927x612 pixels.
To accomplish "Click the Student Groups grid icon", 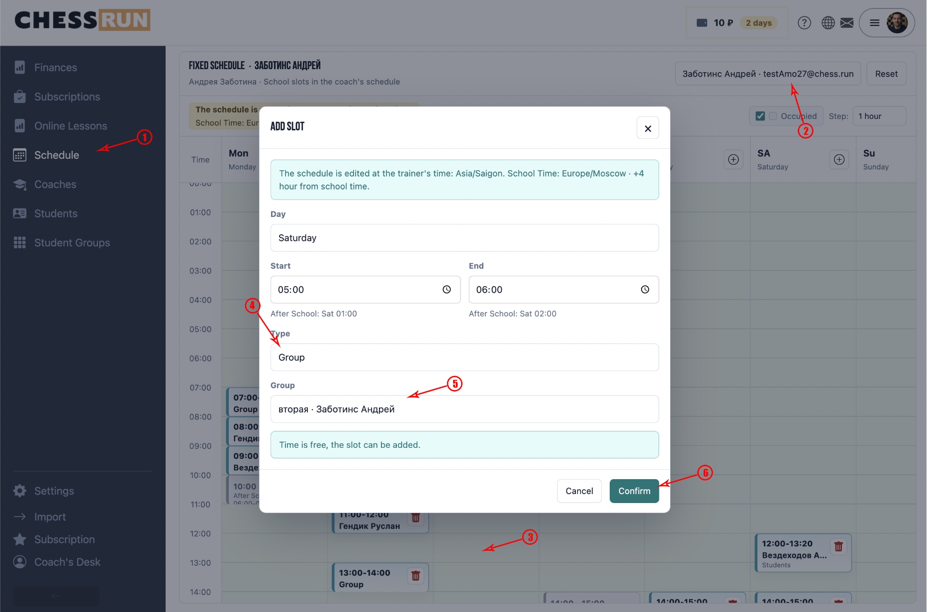I will 20,243.
